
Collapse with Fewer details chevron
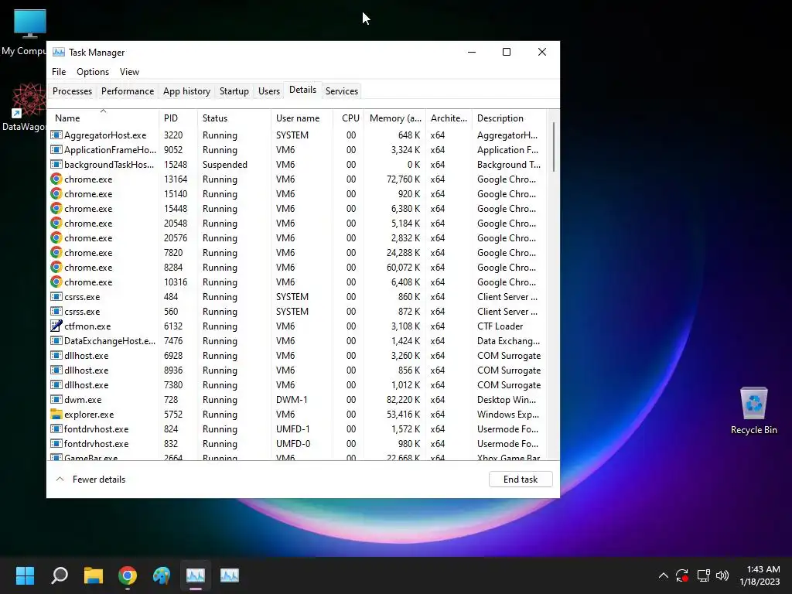coord(60,479)
